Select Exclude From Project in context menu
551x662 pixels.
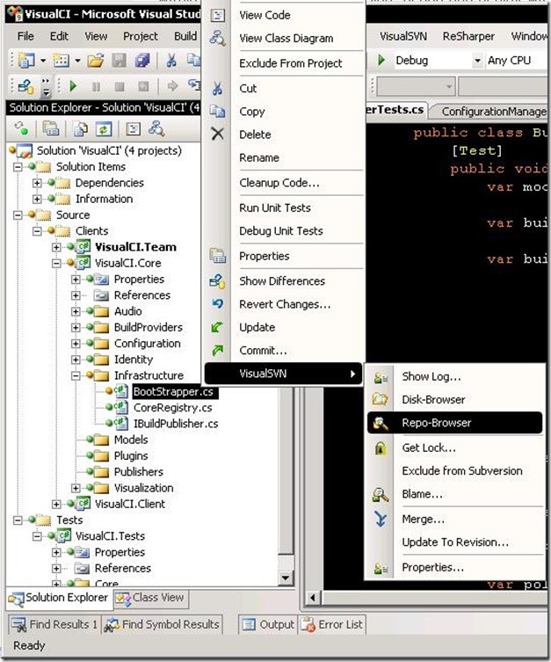pyautogui.click(x=291, y=63)
